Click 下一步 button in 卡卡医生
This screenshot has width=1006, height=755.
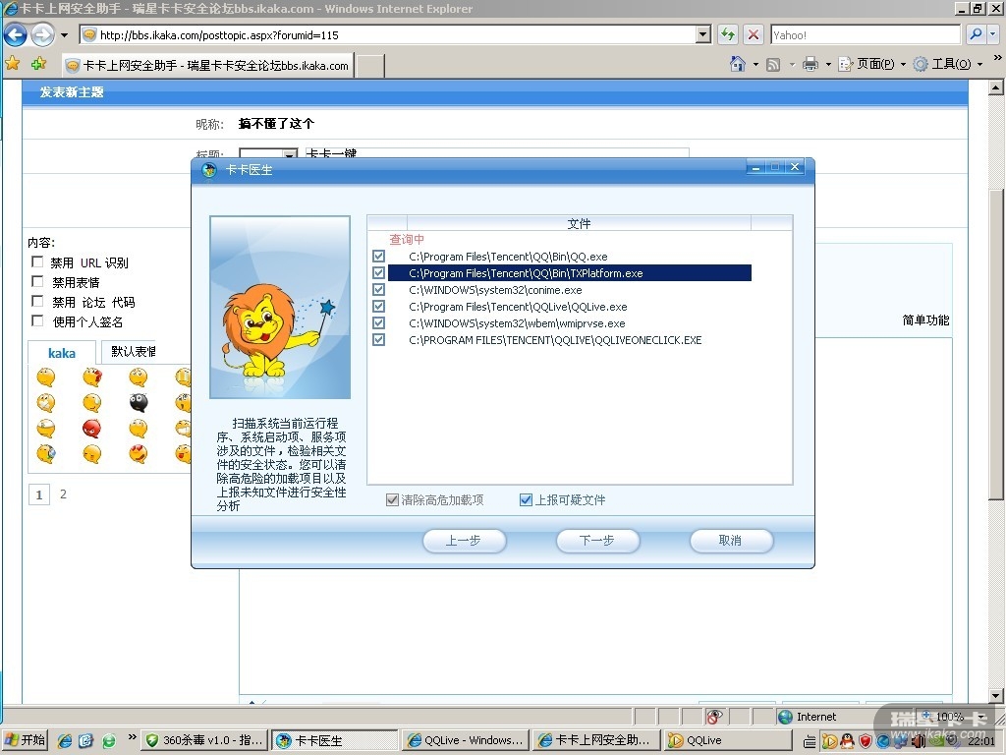pos(597,541)
